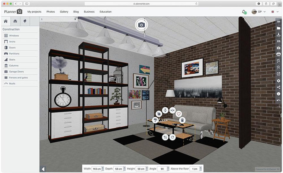
Task: Favorite the selected item with the heart
Action: 179,114
